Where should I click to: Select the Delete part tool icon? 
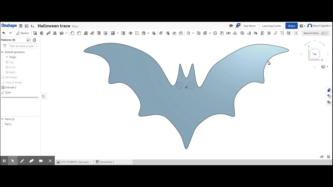(x=154, y=33)
